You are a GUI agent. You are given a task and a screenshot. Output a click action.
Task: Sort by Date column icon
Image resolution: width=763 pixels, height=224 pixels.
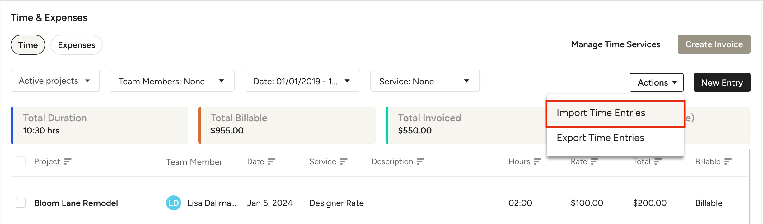point(271,161)
